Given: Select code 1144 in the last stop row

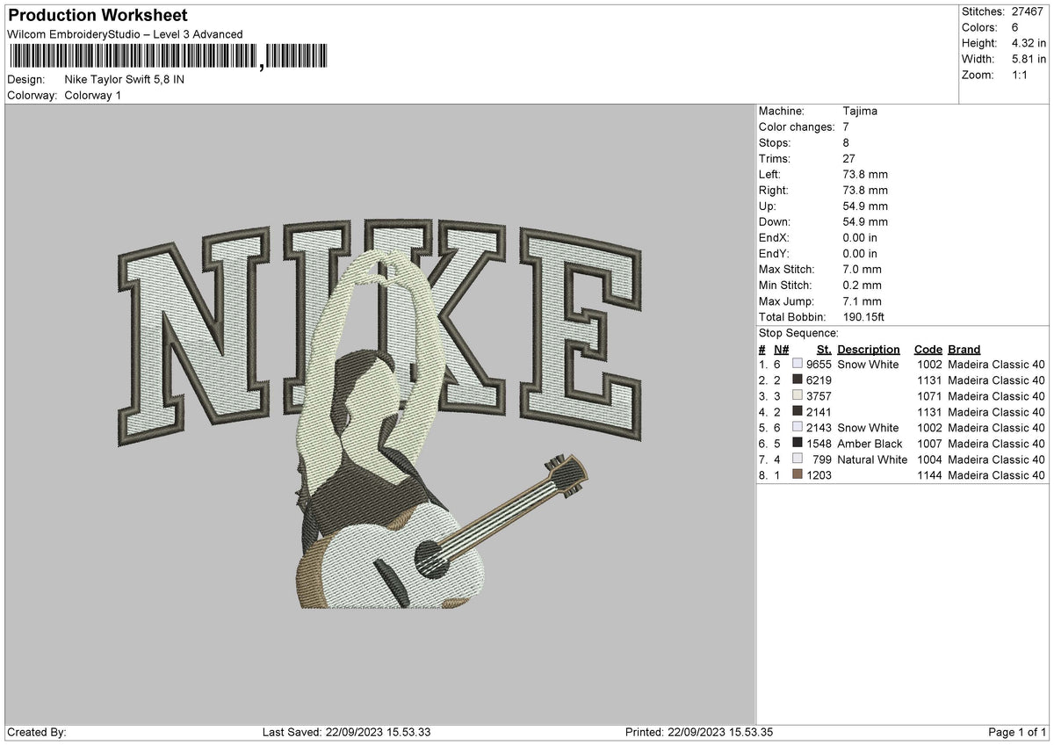Looking at the screenshot, I should 929,475.
